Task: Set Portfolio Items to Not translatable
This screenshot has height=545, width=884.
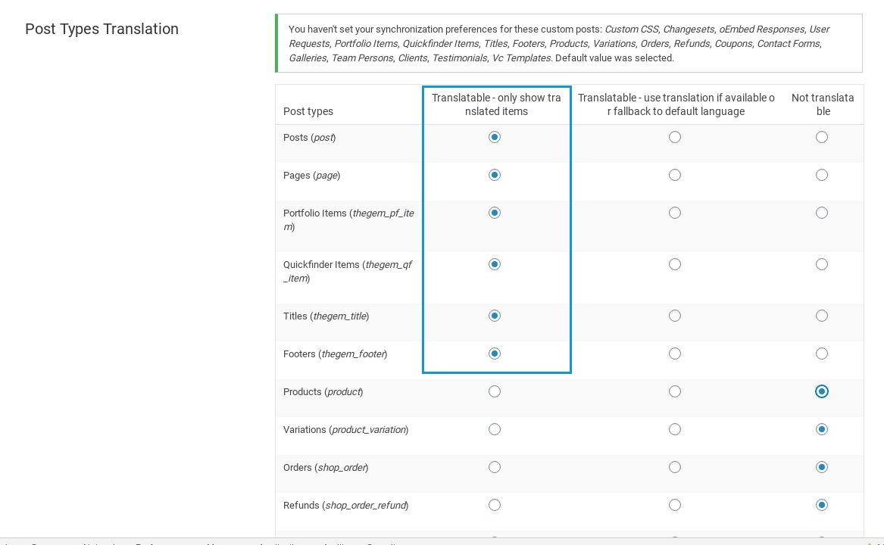Action: point(822,213)
